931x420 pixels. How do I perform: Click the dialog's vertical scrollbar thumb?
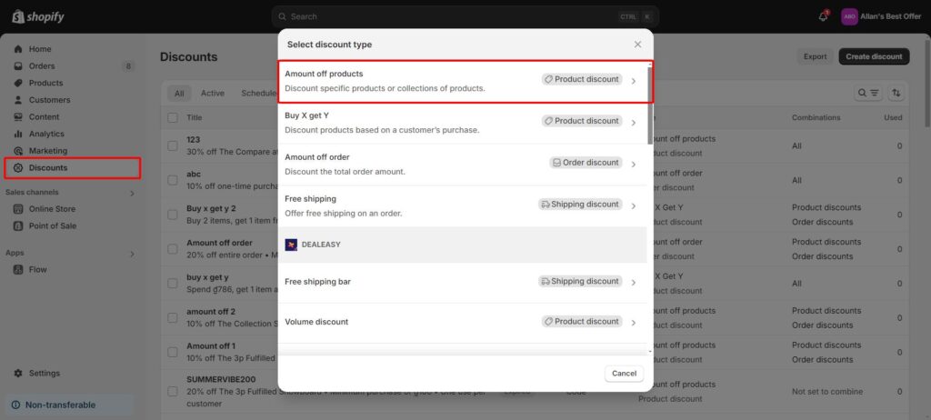[x=650, y=104]
